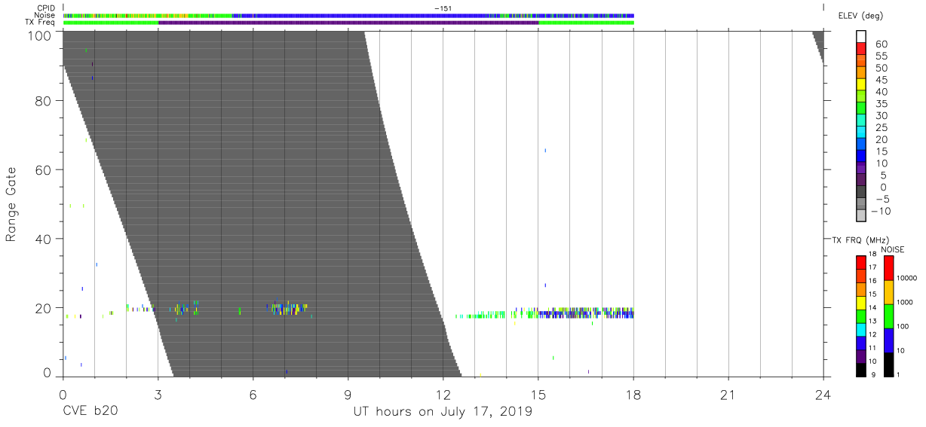Click the x-axis tick label '24'

coord(823,395)
